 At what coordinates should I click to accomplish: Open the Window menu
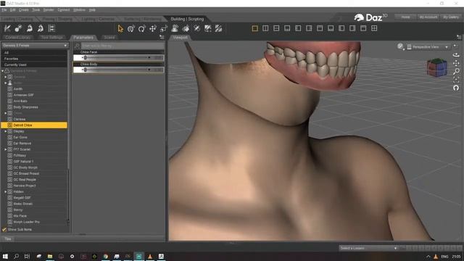coord(79,9)
